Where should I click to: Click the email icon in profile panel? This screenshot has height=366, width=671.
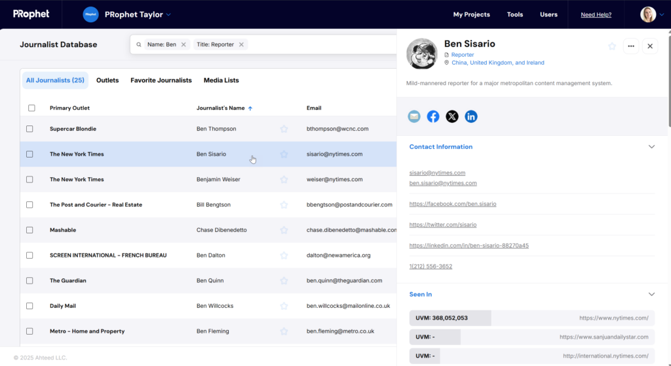tap(414, 116)
